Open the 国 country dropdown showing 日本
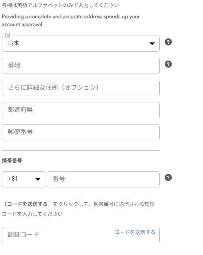The height and width of the screenshot is (255, 203). pyautogui.click(x=81, y=44)
